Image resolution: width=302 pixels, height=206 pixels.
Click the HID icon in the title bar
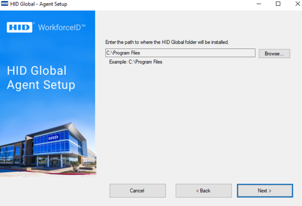5,4
